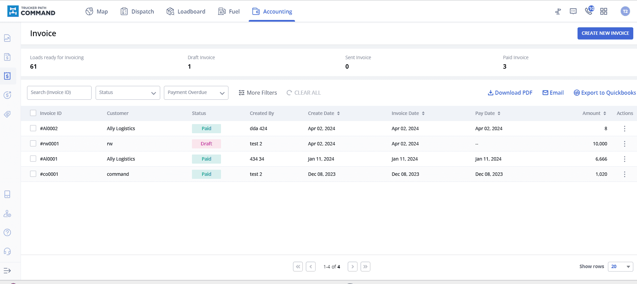Click Sent Invoice count 0
The width and height of the screenshot is (637, 284).
[347, 67]
